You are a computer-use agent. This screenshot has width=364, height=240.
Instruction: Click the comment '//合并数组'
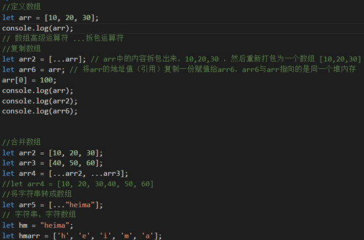(x=21, y=142)
